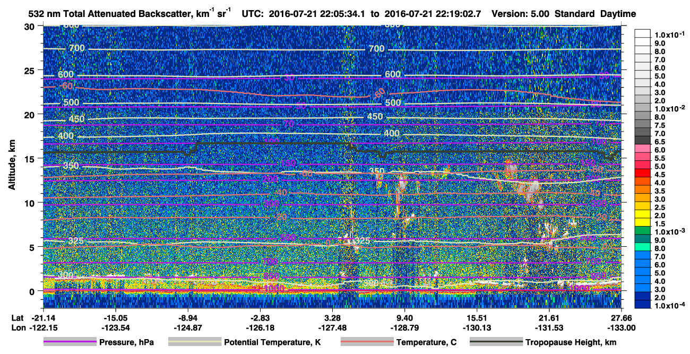The height and width of the screenshot is (354, 690).
Task: Click the colorbar label 1.0x10⁻¹
Action: coord(670,34)
